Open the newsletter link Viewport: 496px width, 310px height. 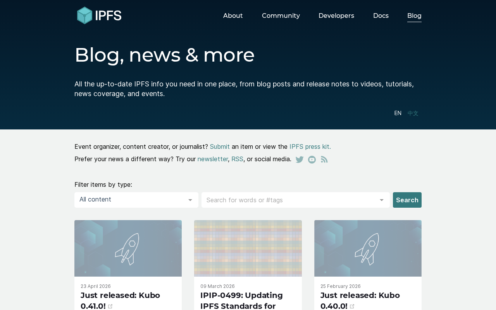coord(213,159)
